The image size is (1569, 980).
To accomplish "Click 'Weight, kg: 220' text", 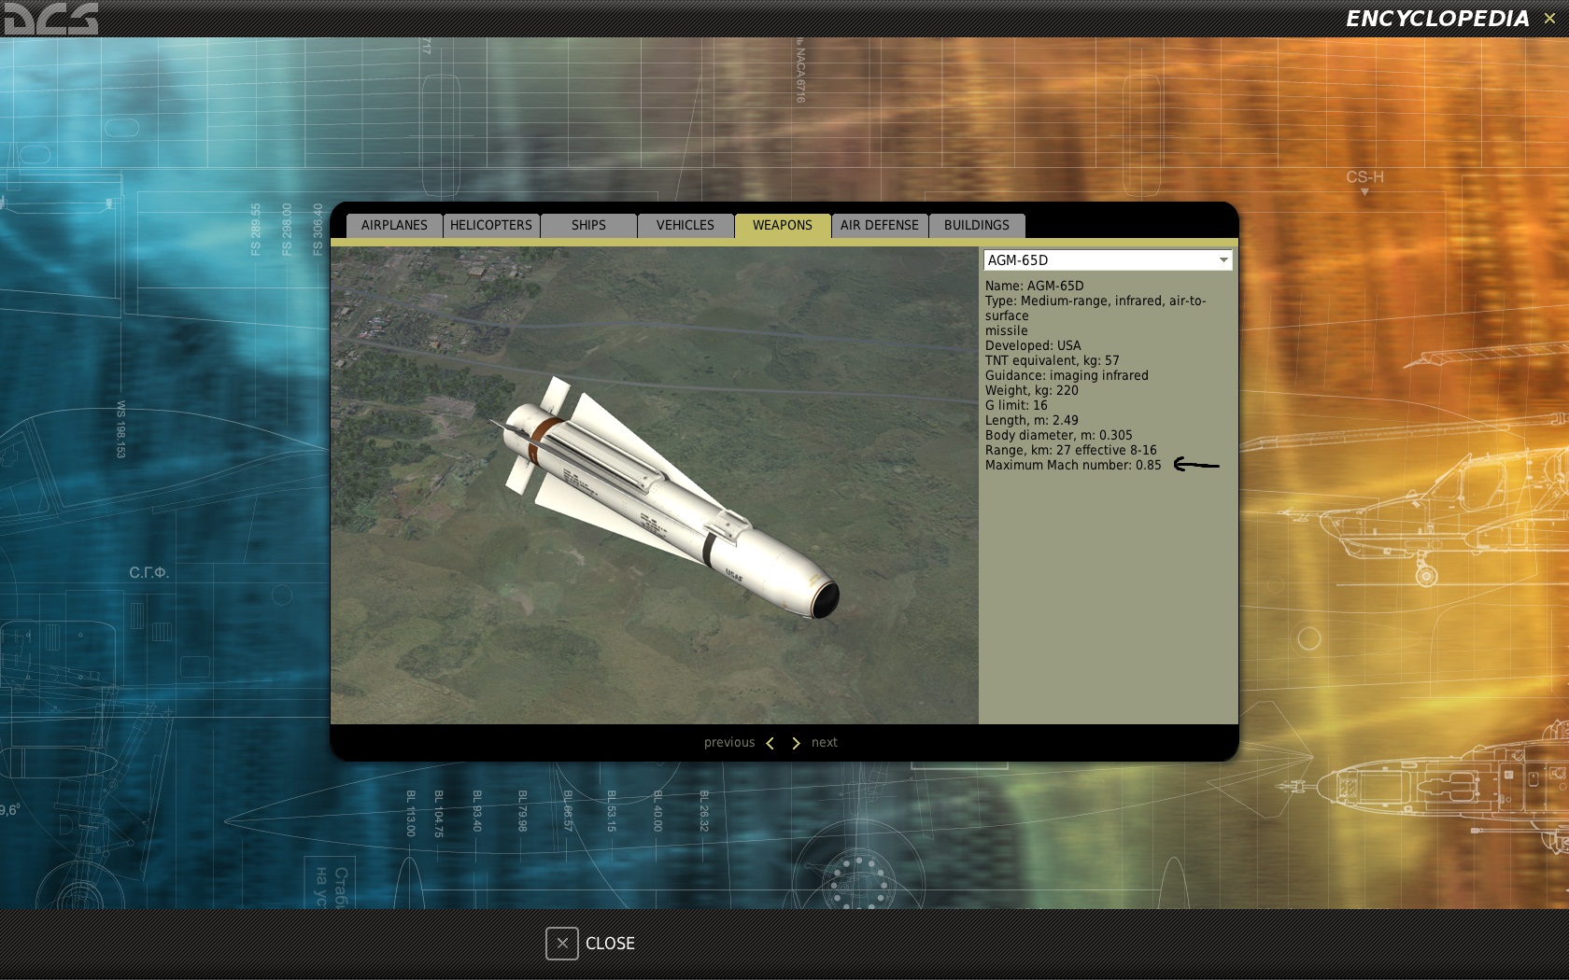I will click(1031, 390).
